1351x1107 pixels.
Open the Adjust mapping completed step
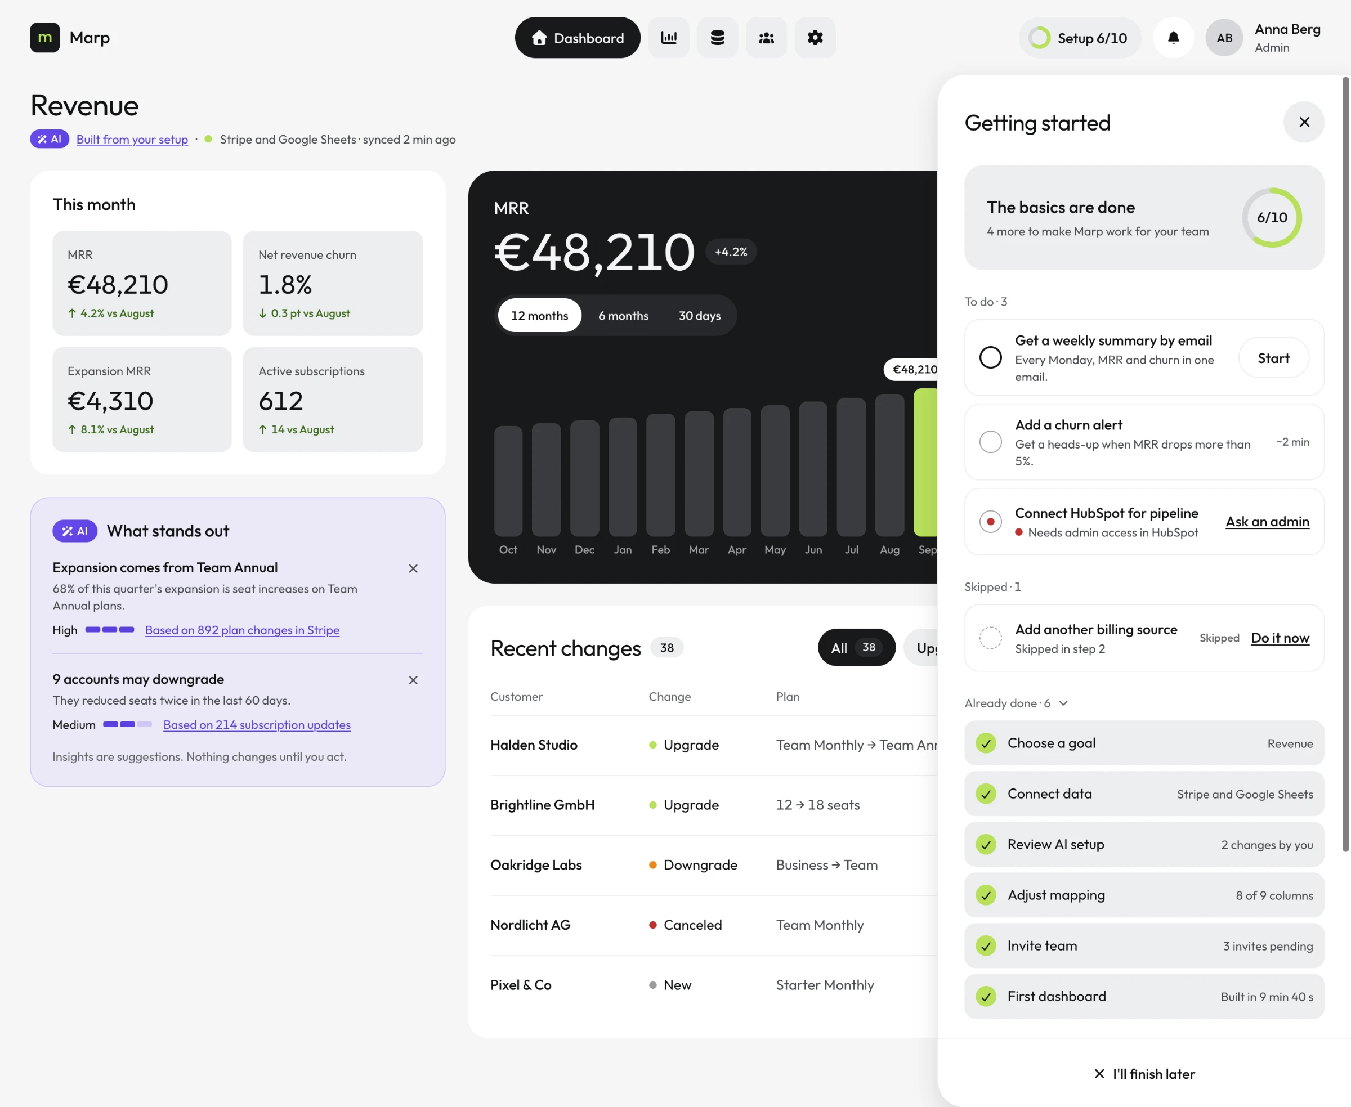1144,895
